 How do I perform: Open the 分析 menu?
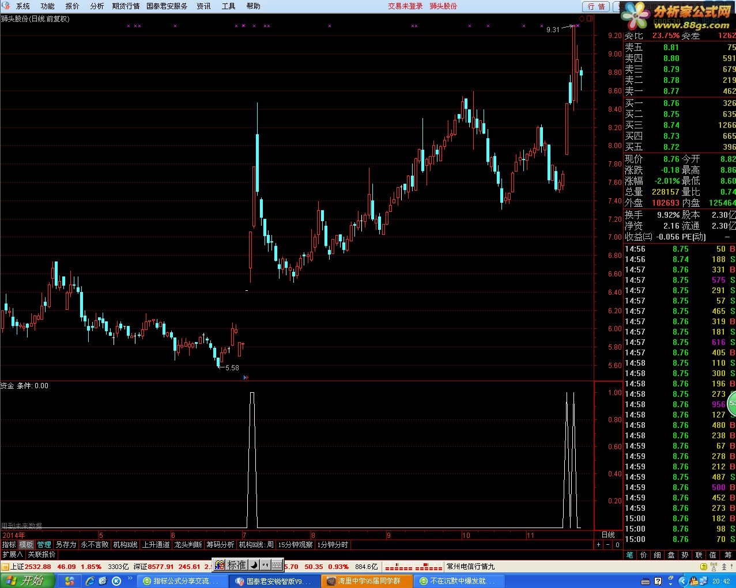click(97, 6)
